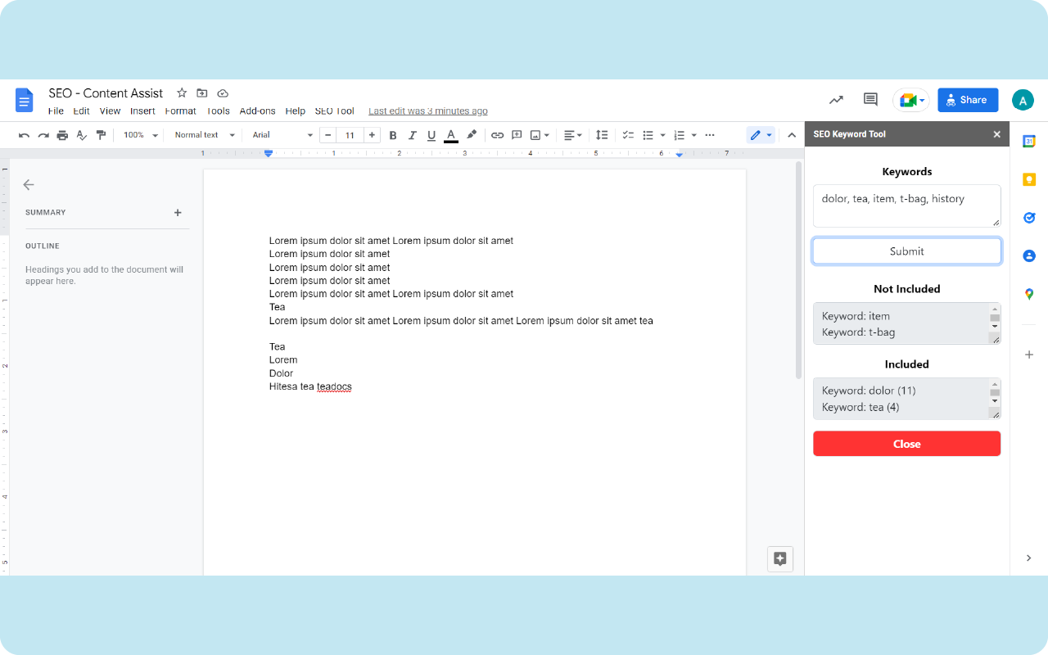Click the Move to folder icon
The height and width of the screenshot is (655, 1048).
click(x=202, y=93)
